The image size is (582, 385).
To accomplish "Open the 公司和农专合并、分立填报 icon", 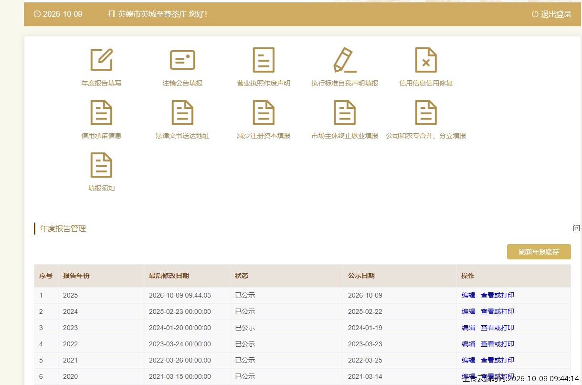I will (426, 113).
